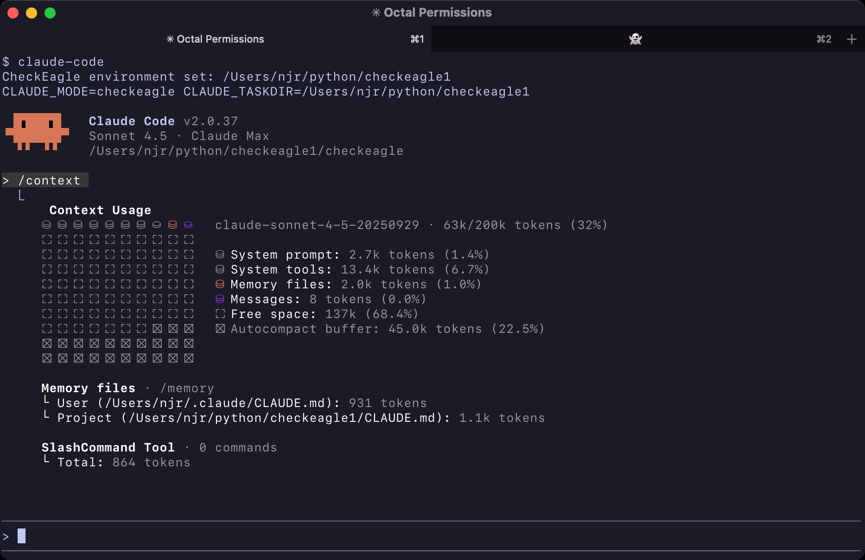Click the SlashCommand Tool heading
Viewport: 865px width, 560px height.
tap(108, 447)
